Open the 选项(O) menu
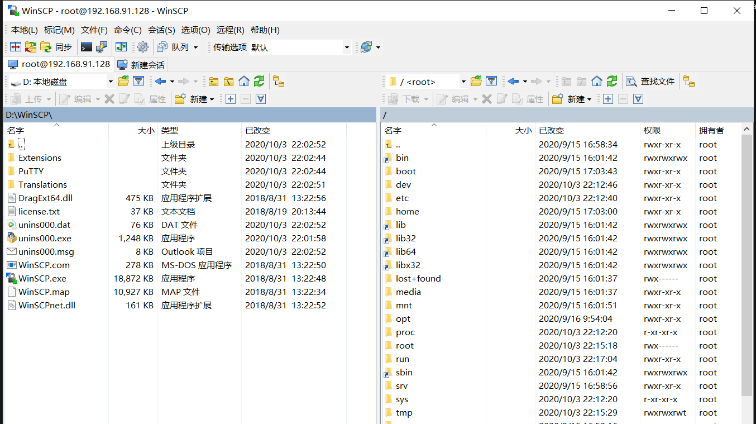Image resolution: width=756 pixels, height=424 pixels. tap(196, 30)
